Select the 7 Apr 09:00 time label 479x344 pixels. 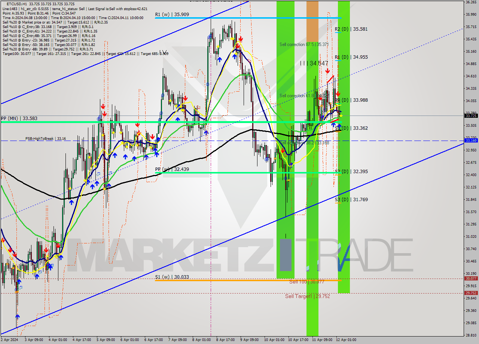pyautogui.click(x=177, y=340)
